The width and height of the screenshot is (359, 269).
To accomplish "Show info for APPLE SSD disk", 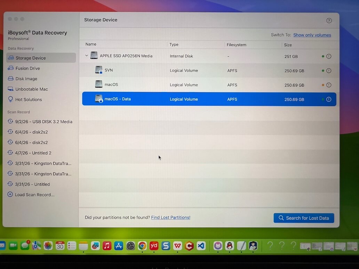I will [x=329, y=56].
